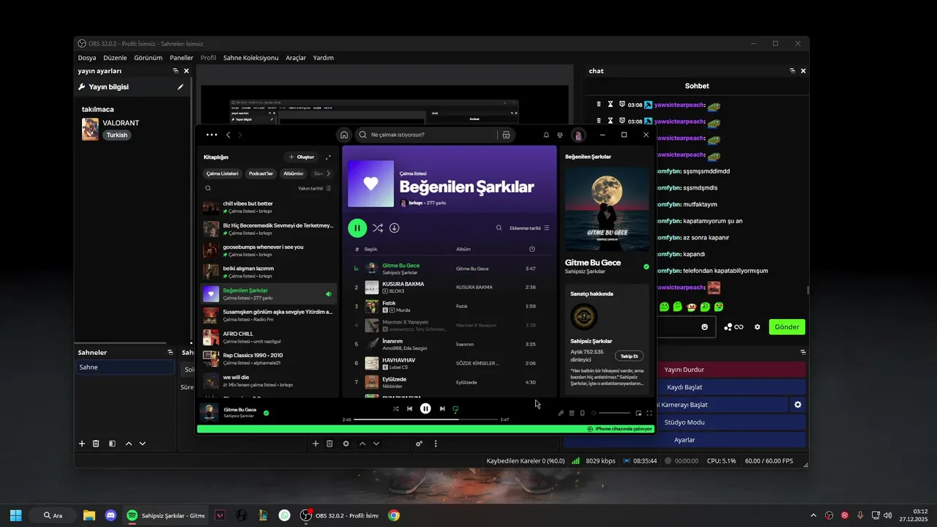Open the OBS Araçlar menu
Image resolution: width=937 pixels, height=527 pixels.
(x=296, y=58)
